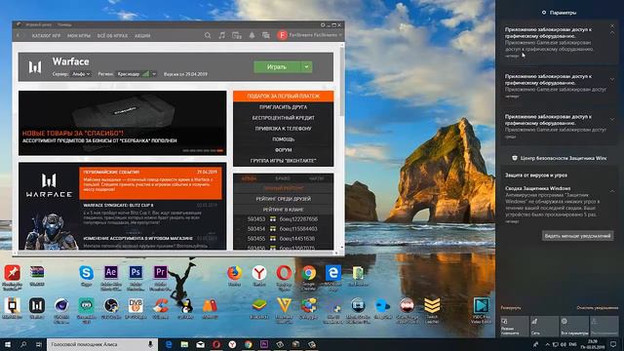Open Firefox desktop shortcut
This screenshot has width=624, height=351.
tap(234, 275)
